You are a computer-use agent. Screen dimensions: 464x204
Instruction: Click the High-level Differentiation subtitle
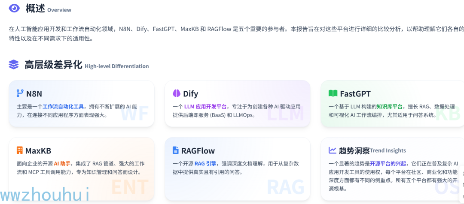pos(116,66)
